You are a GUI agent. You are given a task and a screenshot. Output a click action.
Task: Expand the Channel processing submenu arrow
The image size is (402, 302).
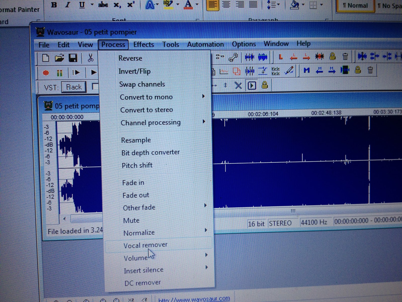pos(204,122)
